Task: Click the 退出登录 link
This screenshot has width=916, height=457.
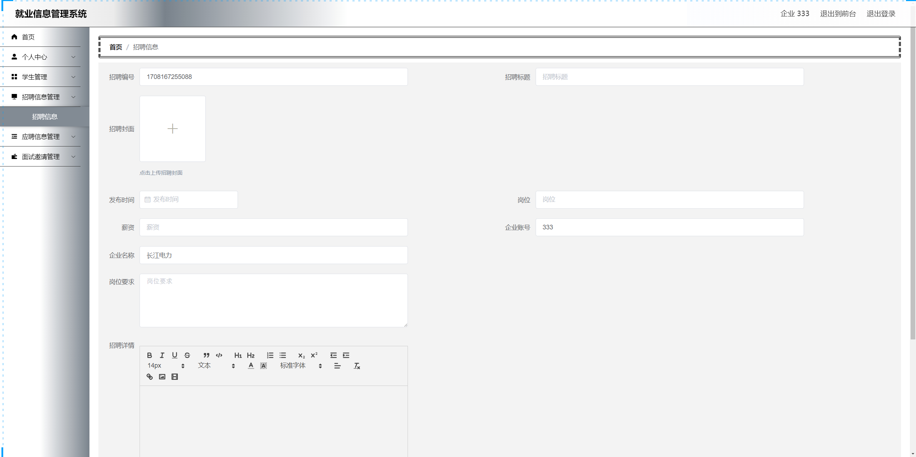Action: pyautogui.click(x=881, y=14)
